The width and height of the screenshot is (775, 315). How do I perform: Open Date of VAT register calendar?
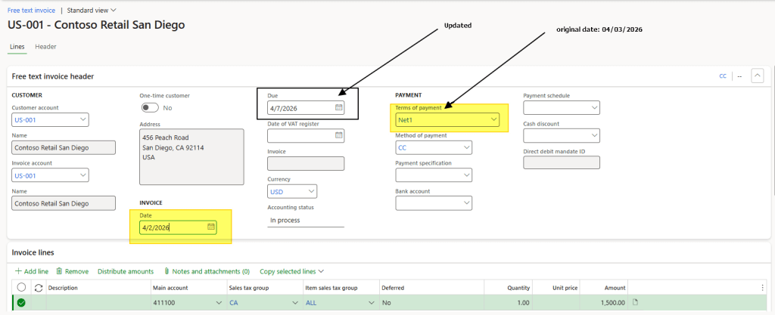pyautogui.click(x=339, y=136)
